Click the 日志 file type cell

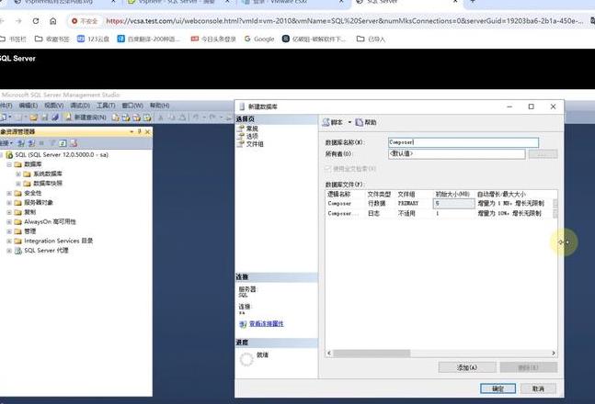point(380,213)
